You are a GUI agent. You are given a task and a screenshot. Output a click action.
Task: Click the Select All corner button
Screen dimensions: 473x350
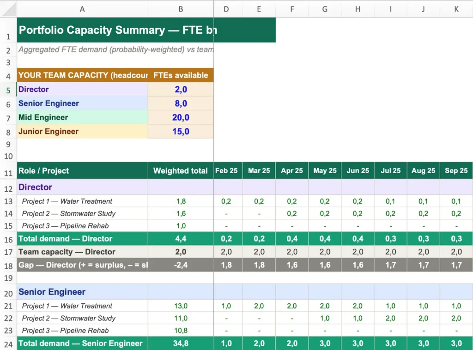pyautogui.click(x=8, y=9)
